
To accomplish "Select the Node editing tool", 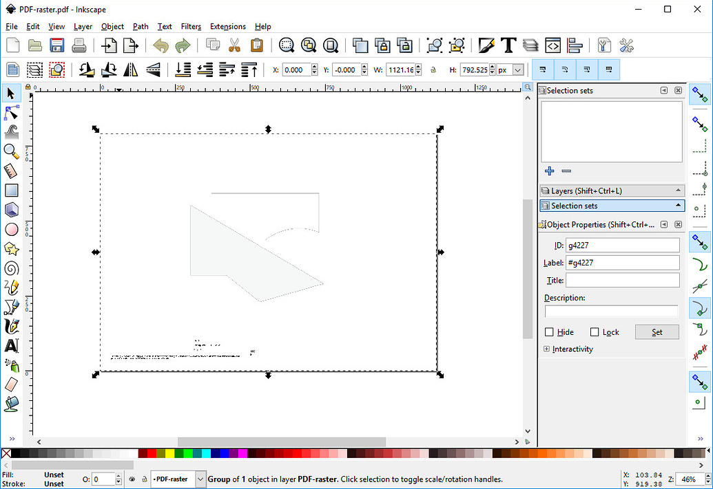I will (x=11, y=112).
